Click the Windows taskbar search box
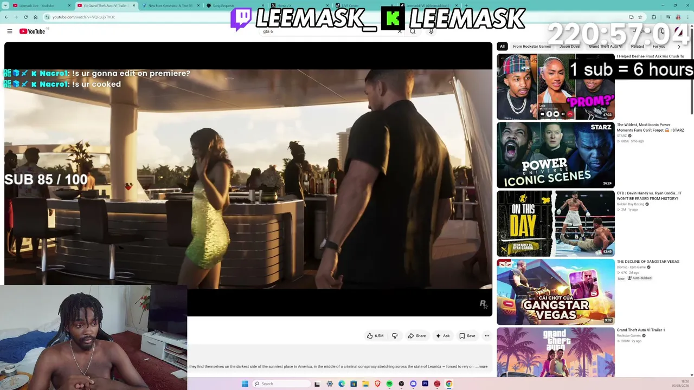The width and height of the screenshot is (694, 390). (x=281, y=384)
